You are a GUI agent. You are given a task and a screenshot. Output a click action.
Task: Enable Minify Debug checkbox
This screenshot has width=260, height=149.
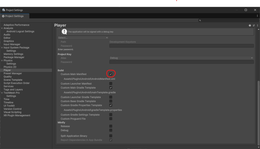coord(111,130)
